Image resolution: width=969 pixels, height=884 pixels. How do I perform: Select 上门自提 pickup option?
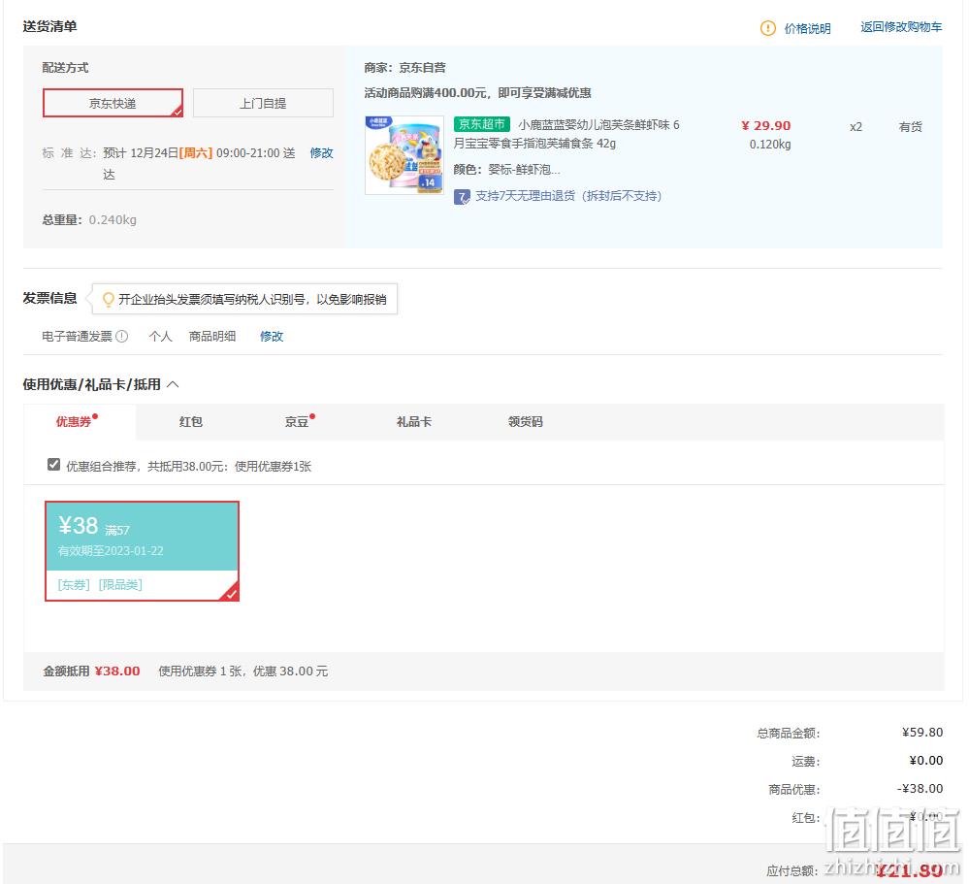coord(263,103)
